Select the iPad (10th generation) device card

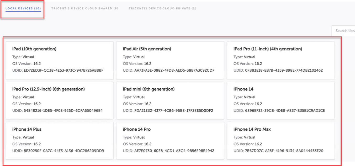click(60, 60)
